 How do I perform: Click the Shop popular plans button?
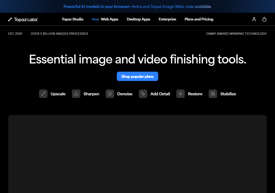(x=137, y=76)
